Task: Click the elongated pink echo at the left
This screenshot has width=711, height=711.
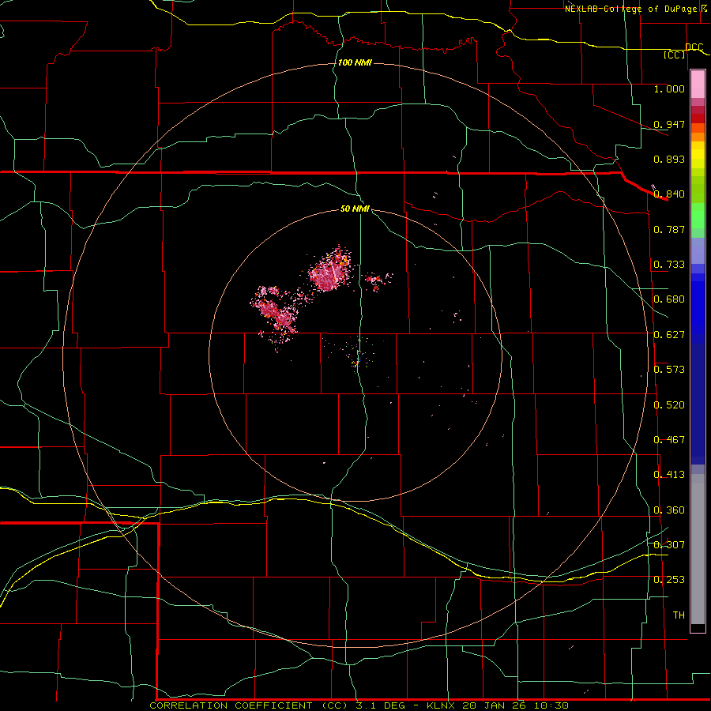Action: pyautogui.click(x=274, y=313)
